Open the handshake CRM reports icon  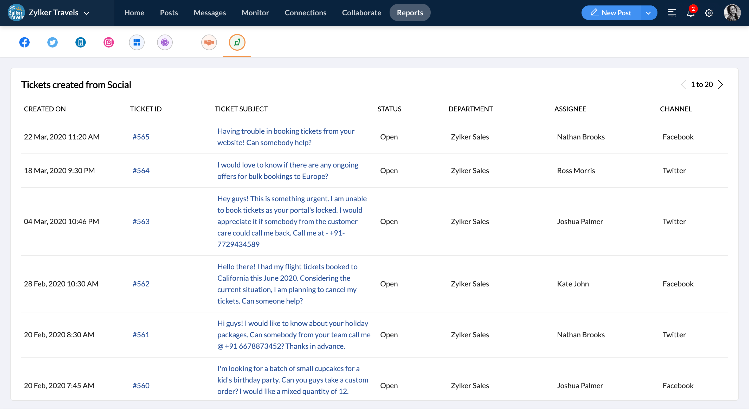(209, 42)
